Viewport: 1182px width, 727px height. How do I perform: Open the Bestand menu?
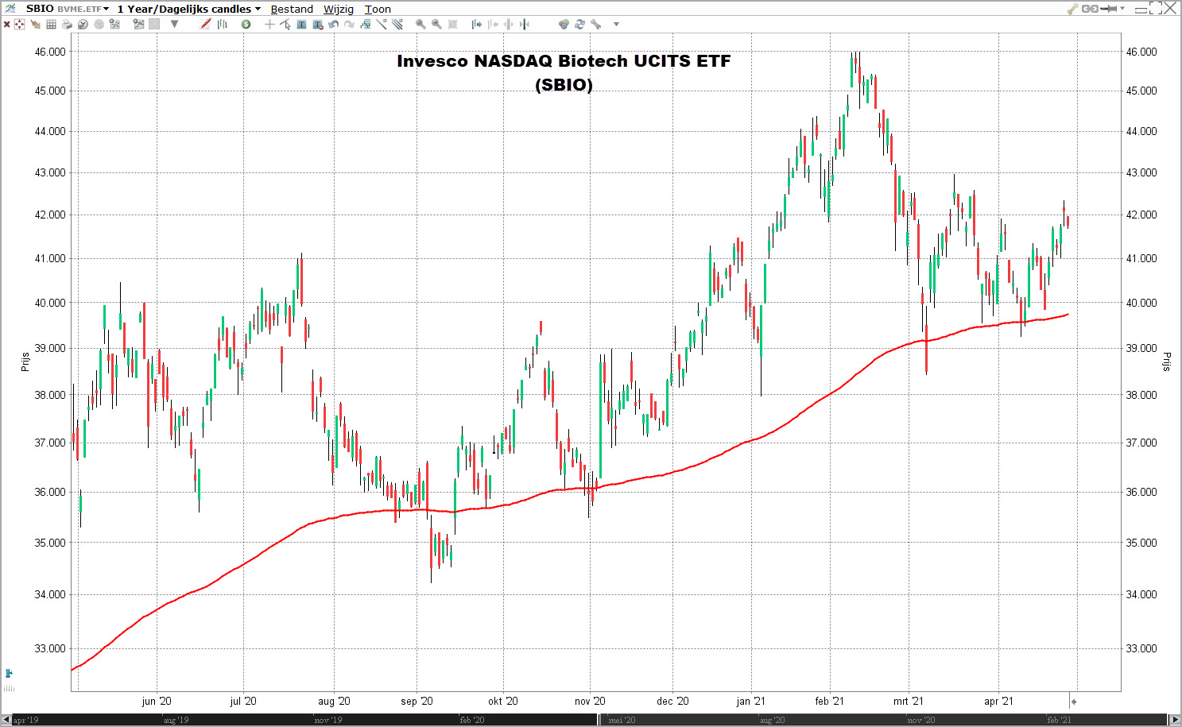click(x=292, y=10)
